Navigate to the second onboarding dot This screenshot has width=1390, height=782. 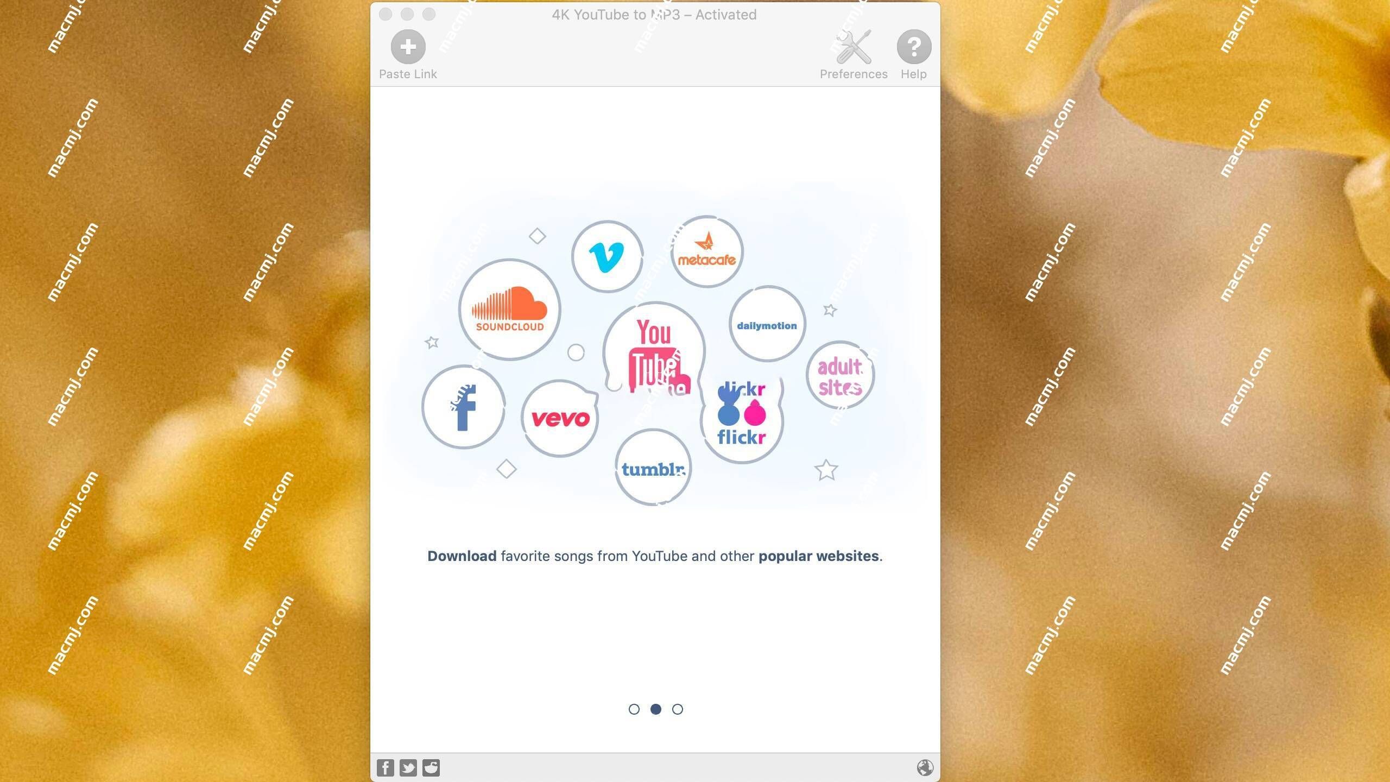(x=656, y=709)
